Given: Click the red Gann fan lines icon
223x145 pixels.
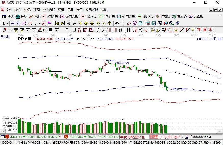Looking at the screenshot, I should (80, 30).
